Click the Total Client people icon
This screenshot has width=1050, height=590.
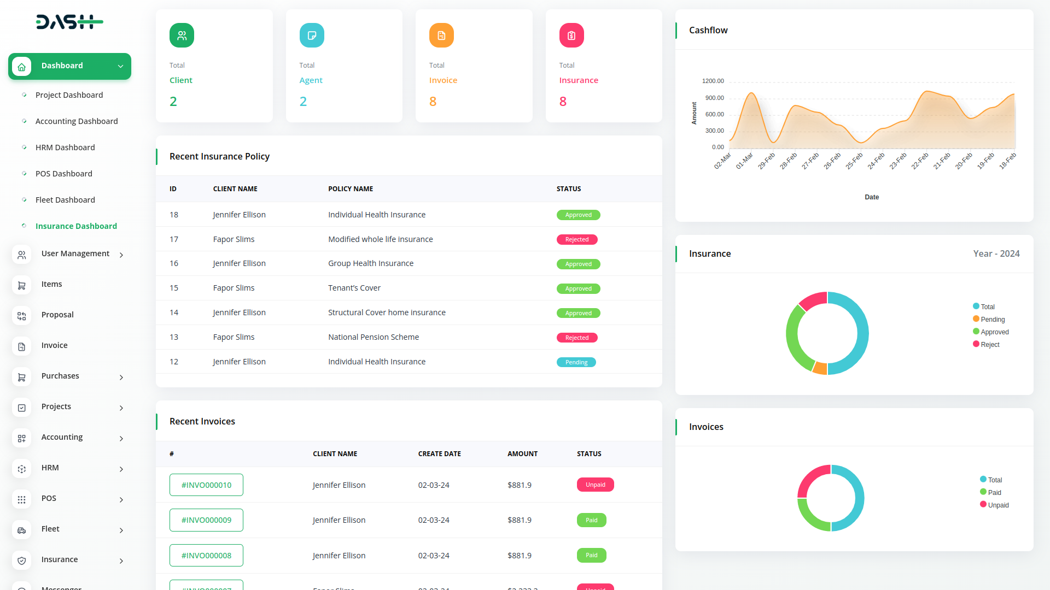click(182, 36)
